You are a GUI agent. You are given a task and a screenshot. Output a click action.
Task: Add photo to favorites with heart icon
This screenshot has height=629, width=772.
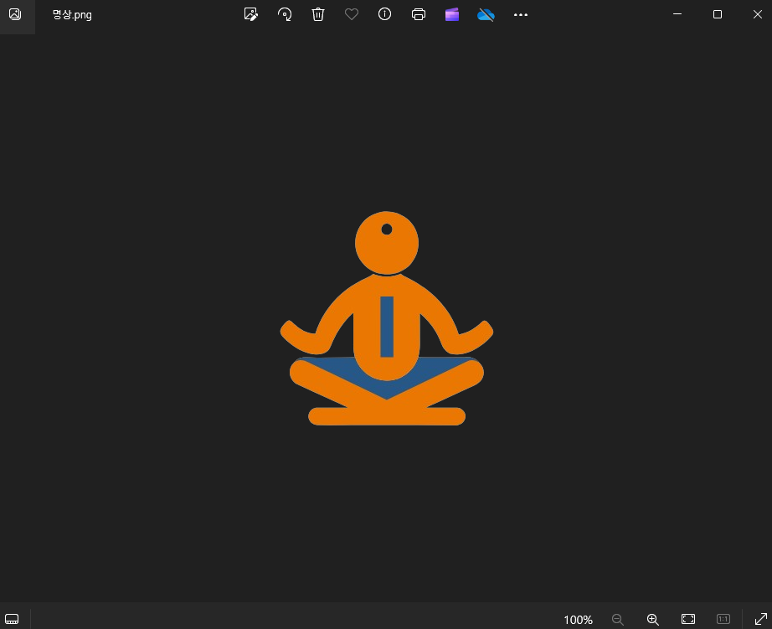coord(352,14)
